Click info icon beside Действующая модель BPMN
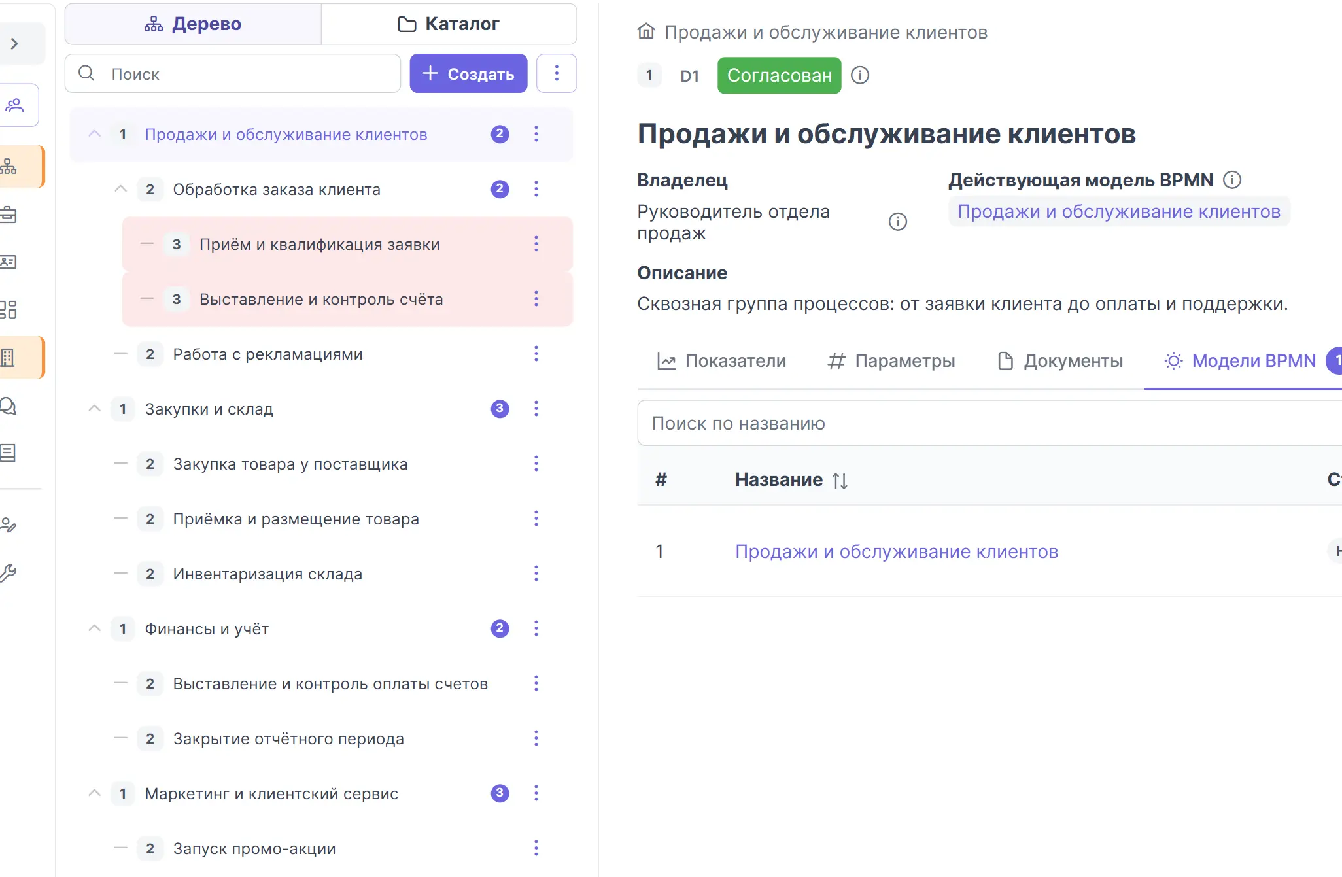The image size is (1342, 877). [x=1232, y=179]
